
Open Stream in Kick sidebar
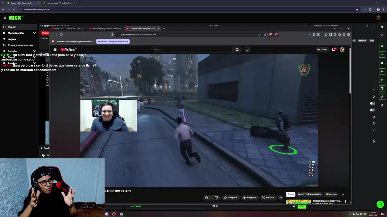coord(19,27)
